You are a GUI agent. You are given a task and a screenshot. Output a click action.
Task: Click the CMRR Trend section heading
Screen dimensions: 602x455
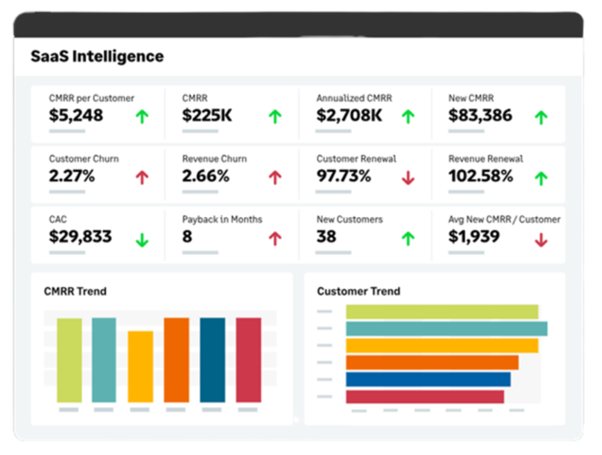(75, 291)
